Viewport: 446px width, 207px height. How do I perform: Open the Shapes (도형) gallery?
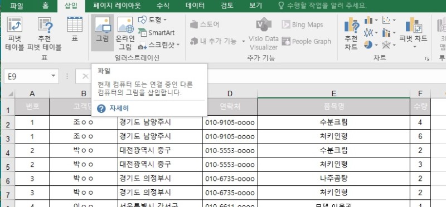pos(152,20)
